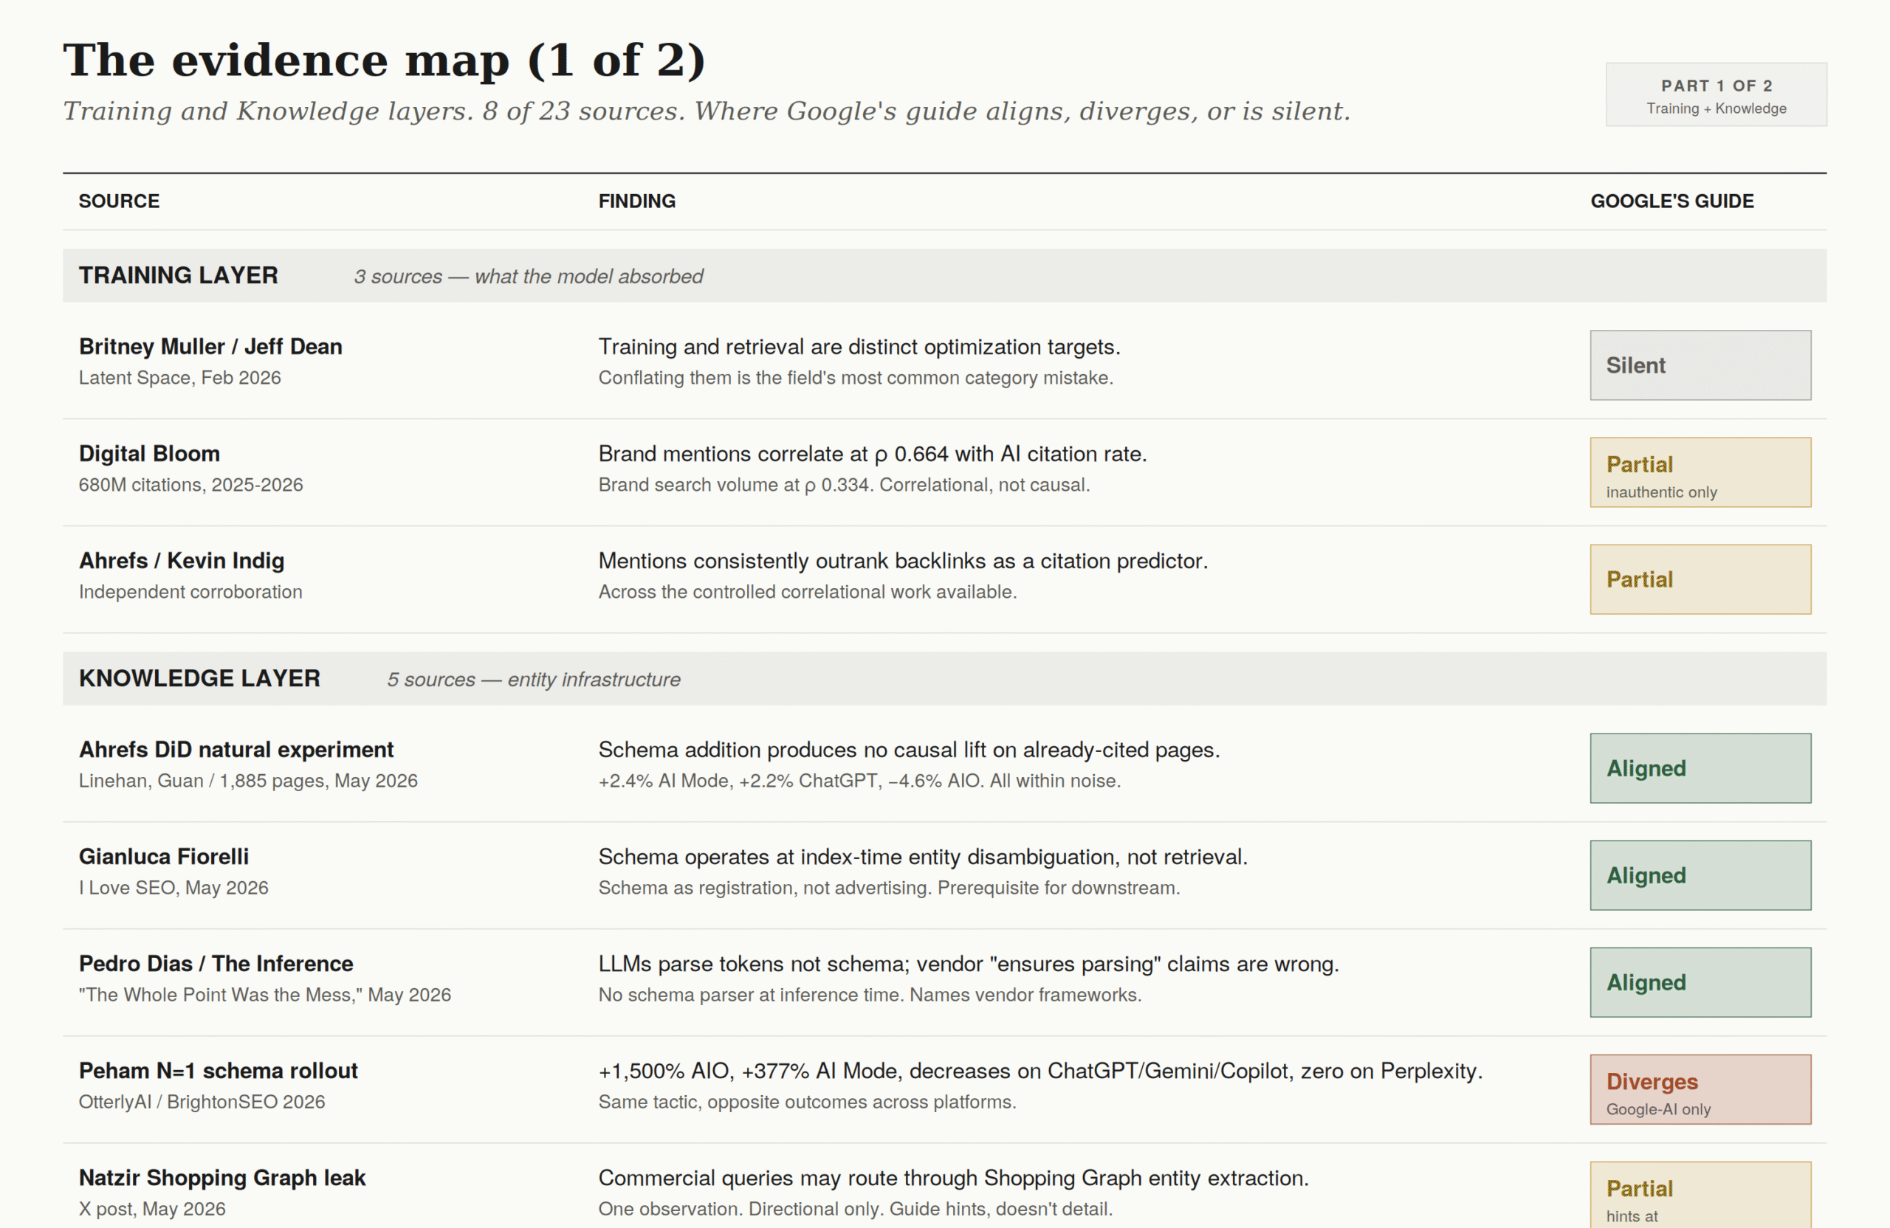Click the 'PART 1 OF 2' badge

click(x=1716, y=94)
